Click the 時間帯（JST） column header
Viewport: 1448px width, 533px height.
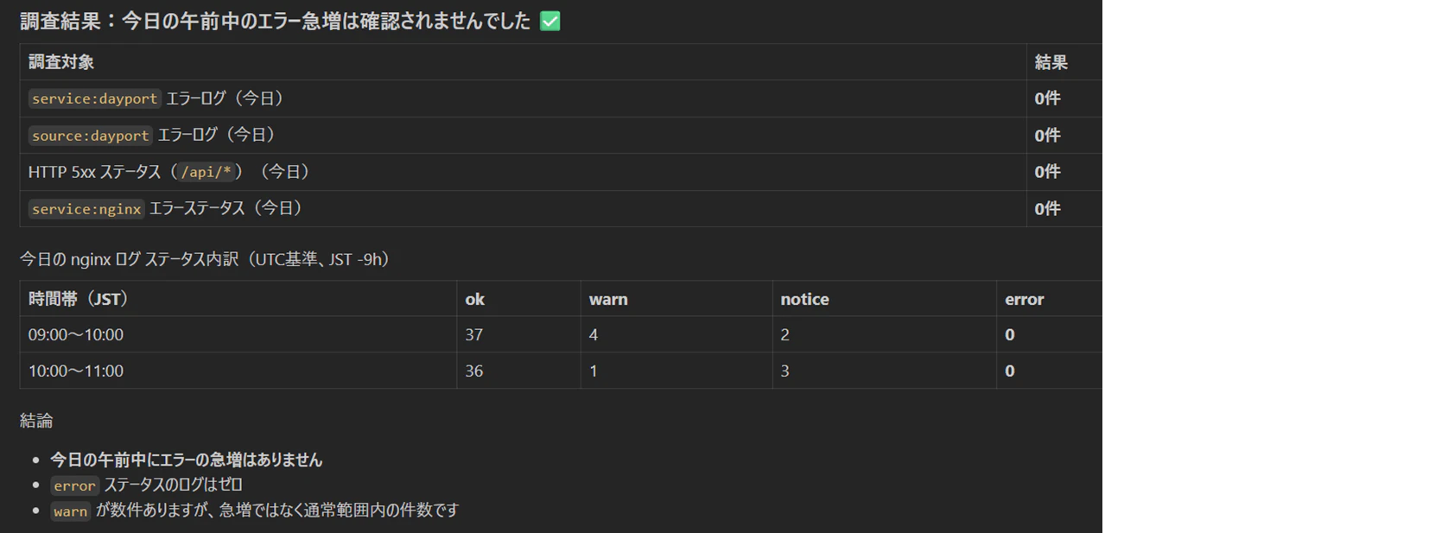click(79, 299)
